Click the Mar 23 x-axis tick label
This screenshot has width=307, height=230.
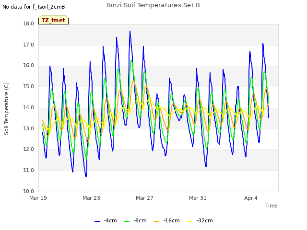(91, 198)
